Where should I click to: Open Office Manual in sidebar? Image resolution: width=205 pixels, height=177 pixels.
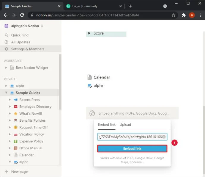click(31, 148)
